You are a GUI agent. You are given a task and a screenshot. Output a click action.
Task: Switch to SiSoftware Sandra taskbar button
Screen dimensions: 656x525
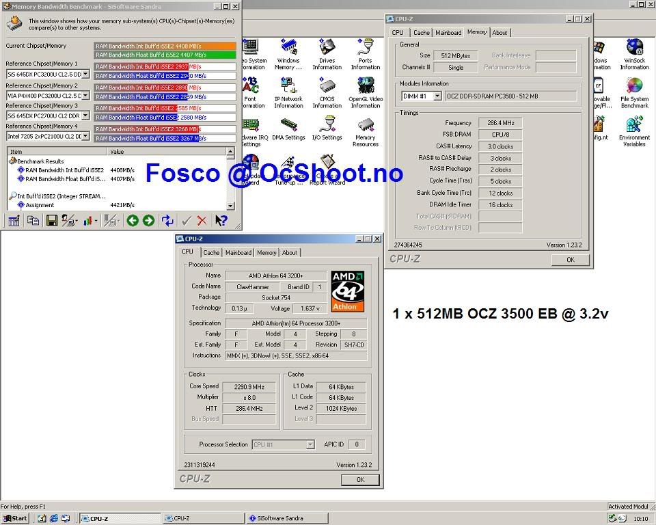(287, 518)
